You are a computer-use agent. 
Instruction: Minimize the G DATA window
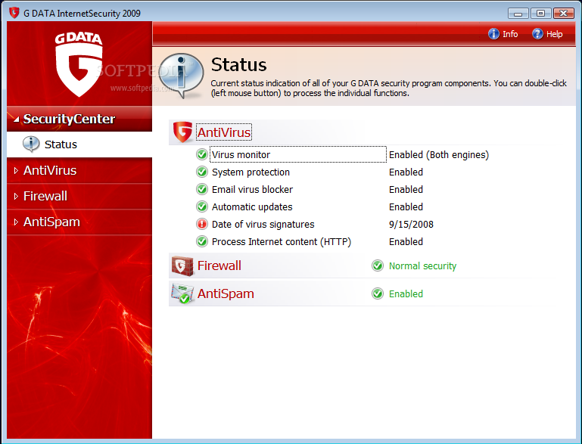(x=518, y=14)
